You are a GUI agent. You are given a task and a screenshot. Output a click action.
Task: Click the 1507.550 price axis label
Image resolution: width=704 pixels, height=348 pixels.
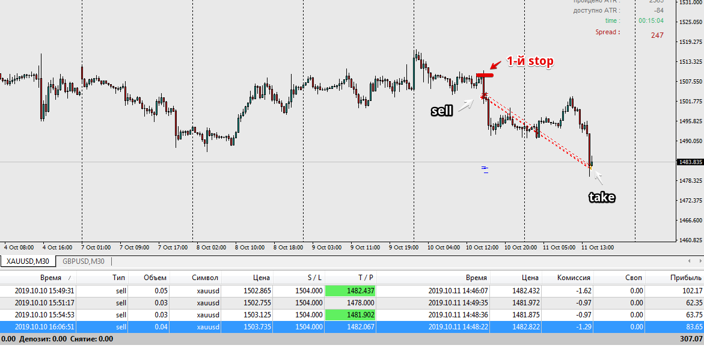(x=691, y=82)
